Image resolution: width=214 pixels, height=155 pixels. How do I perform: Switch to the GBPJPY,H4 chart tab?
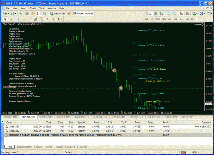click(x=188, y=117)
